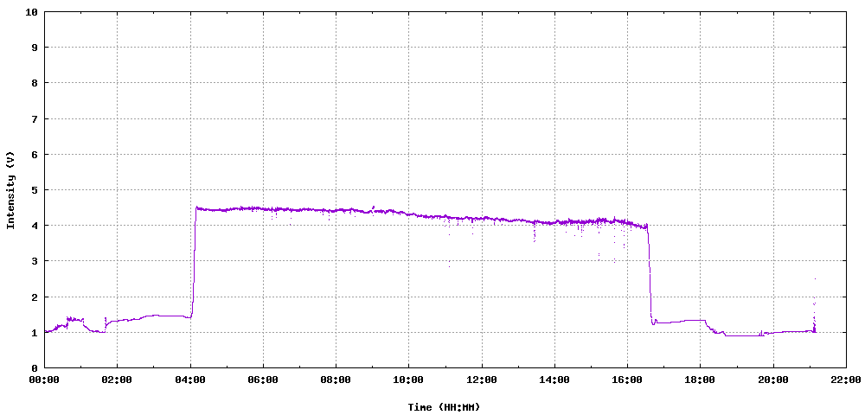Click the 14:00 x-axis tick label
This screenshot has height=415, width=865.
click(554, 380)
